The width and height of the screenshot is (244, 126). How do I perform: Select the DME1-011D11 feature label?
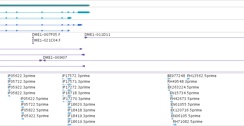pyautogui.click(x=97, y=35)
